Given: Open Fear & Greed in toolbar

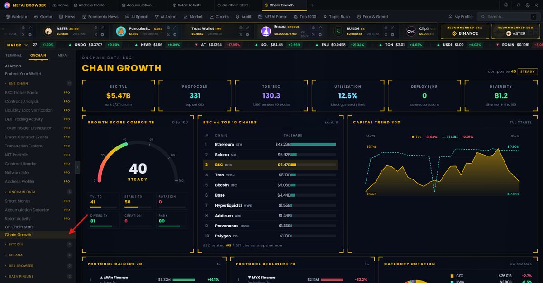Looking at the screenshot, I should point(372,17).
